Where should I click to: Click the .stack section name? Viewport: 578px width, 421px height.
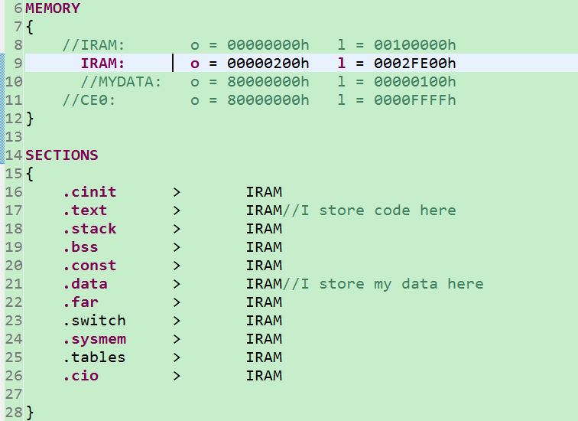pyautogui.click(x=89, y=229)
